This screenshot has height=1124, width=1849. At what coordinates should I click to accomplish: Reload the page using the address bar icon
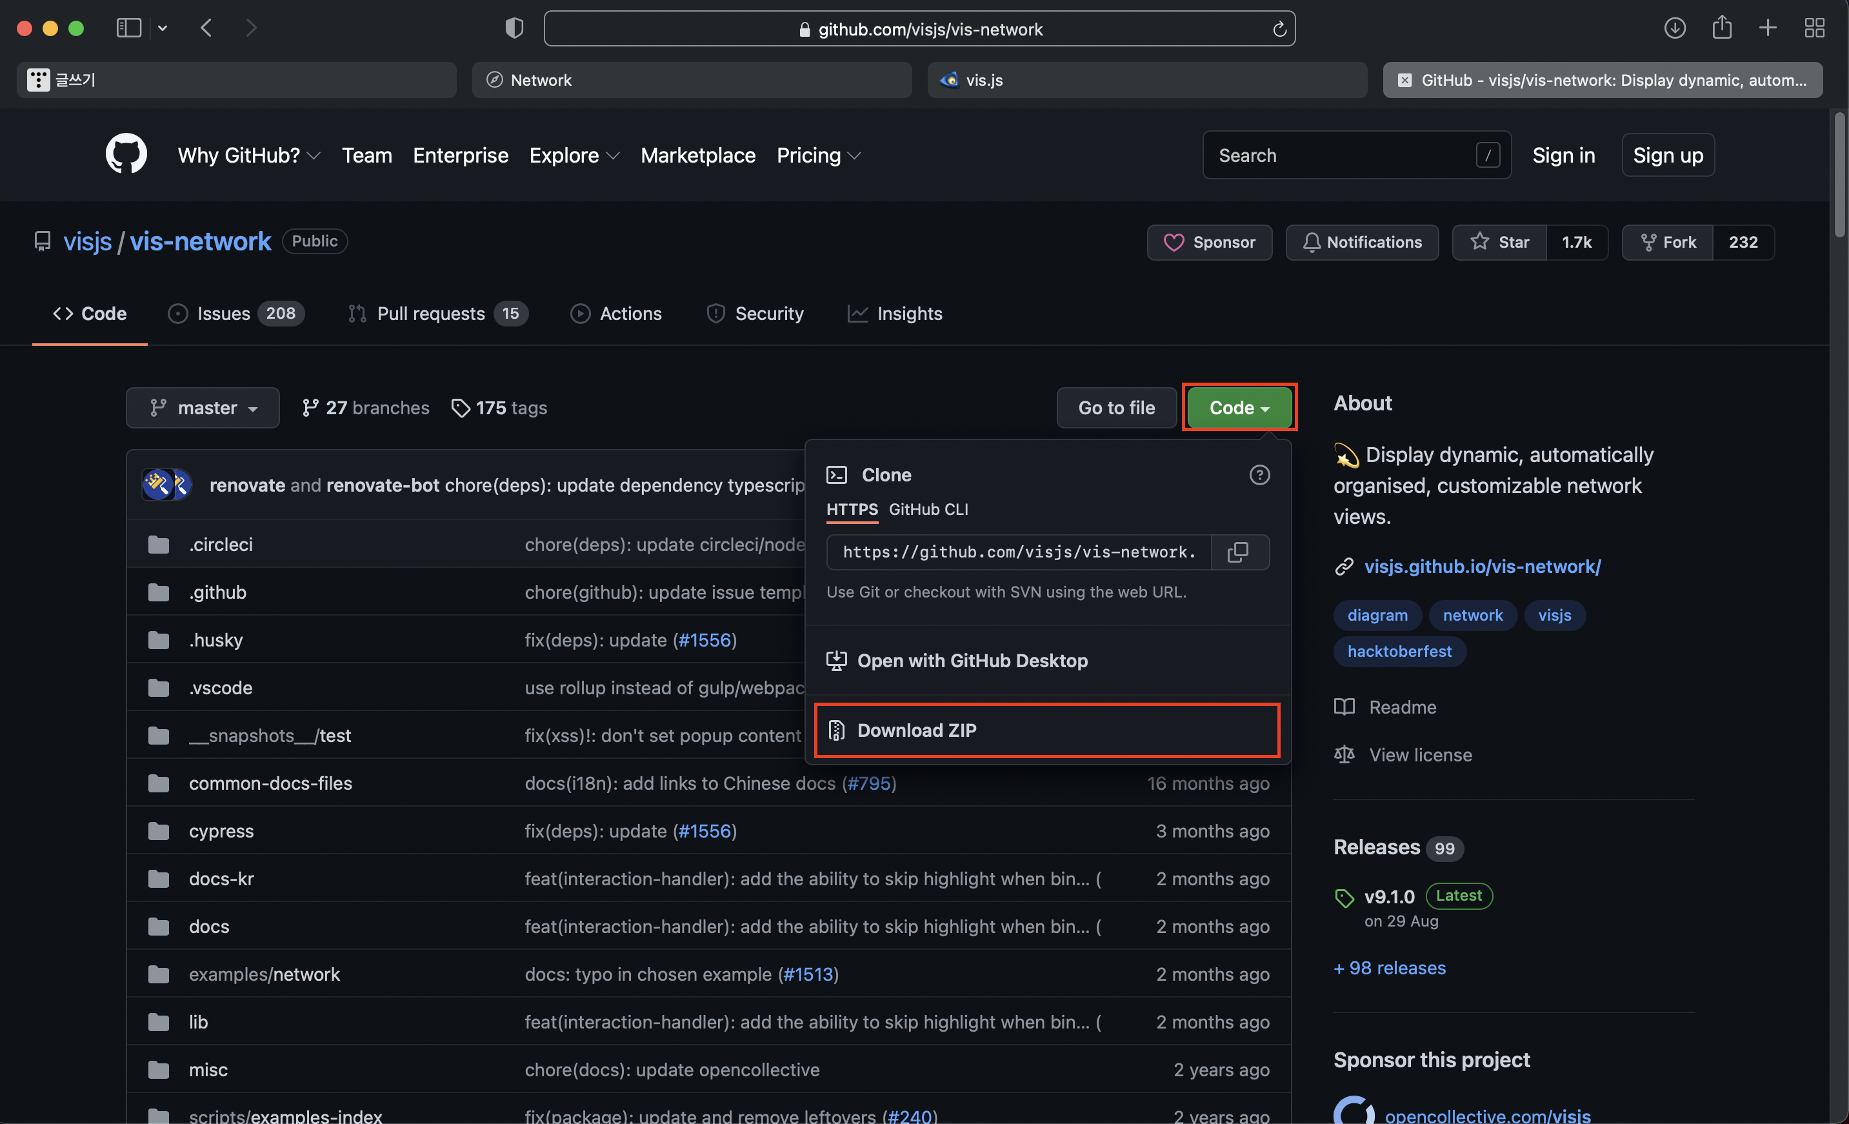[x=1279, y=29]
